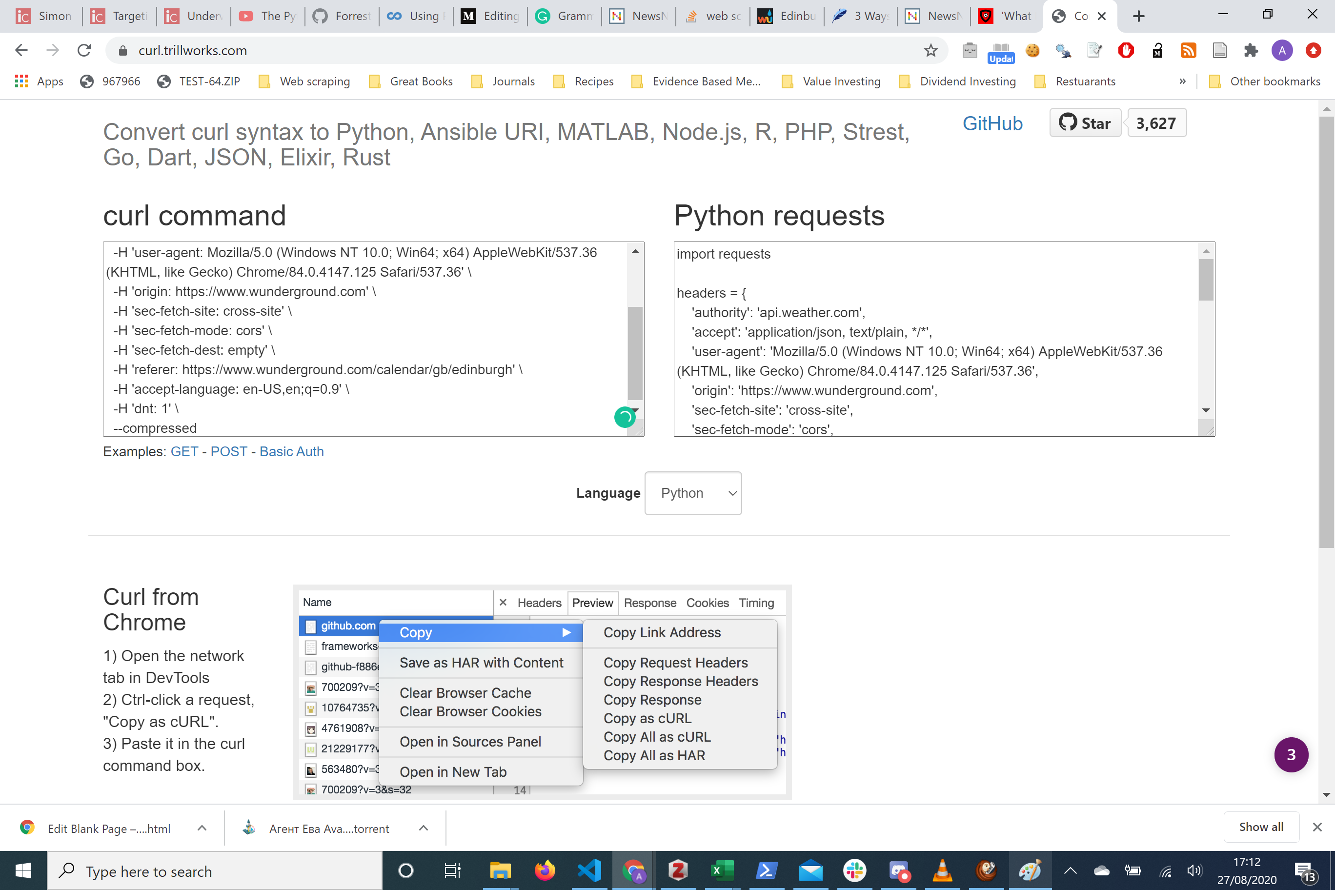1335x890 pixels.
Task: Show the hidden bookmarks overflow chevron
Action: (x=1182, y=82)
